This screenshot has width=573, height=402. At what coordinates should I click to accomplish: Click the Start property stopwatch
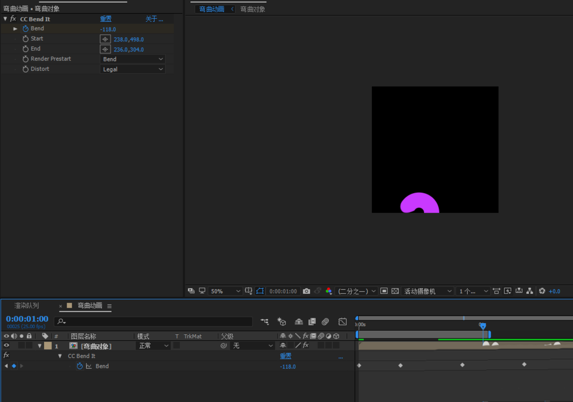25,39
